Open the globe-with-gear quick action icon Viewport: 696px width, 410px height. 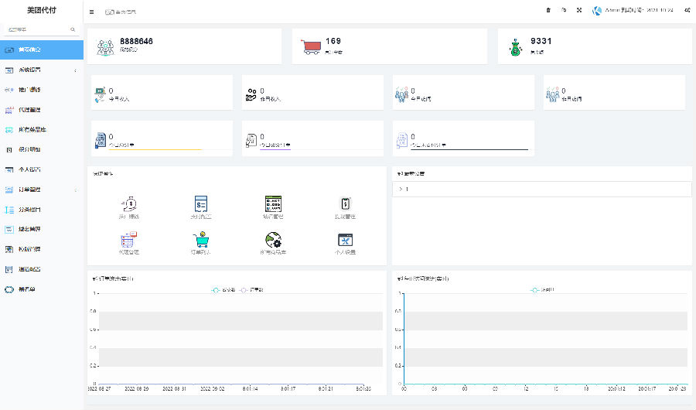(x=271, y=240)
